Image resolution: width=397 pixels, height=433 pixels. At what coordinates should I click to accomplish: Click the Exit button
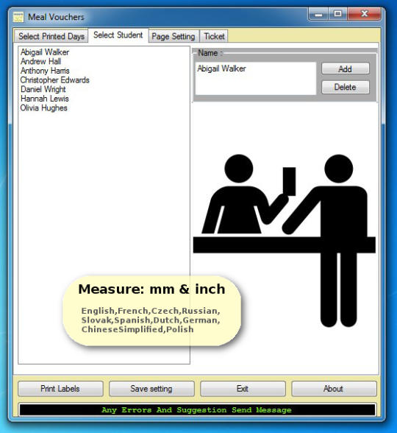243,389
